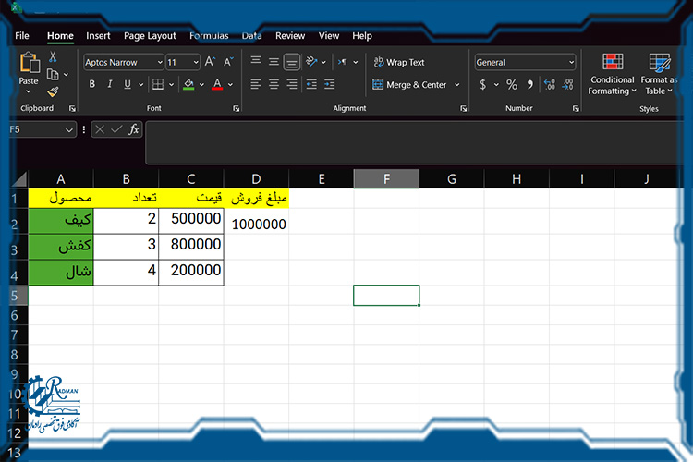Expand underline style arrow
The width and height of the screenshot is (693, 462).
141,84
